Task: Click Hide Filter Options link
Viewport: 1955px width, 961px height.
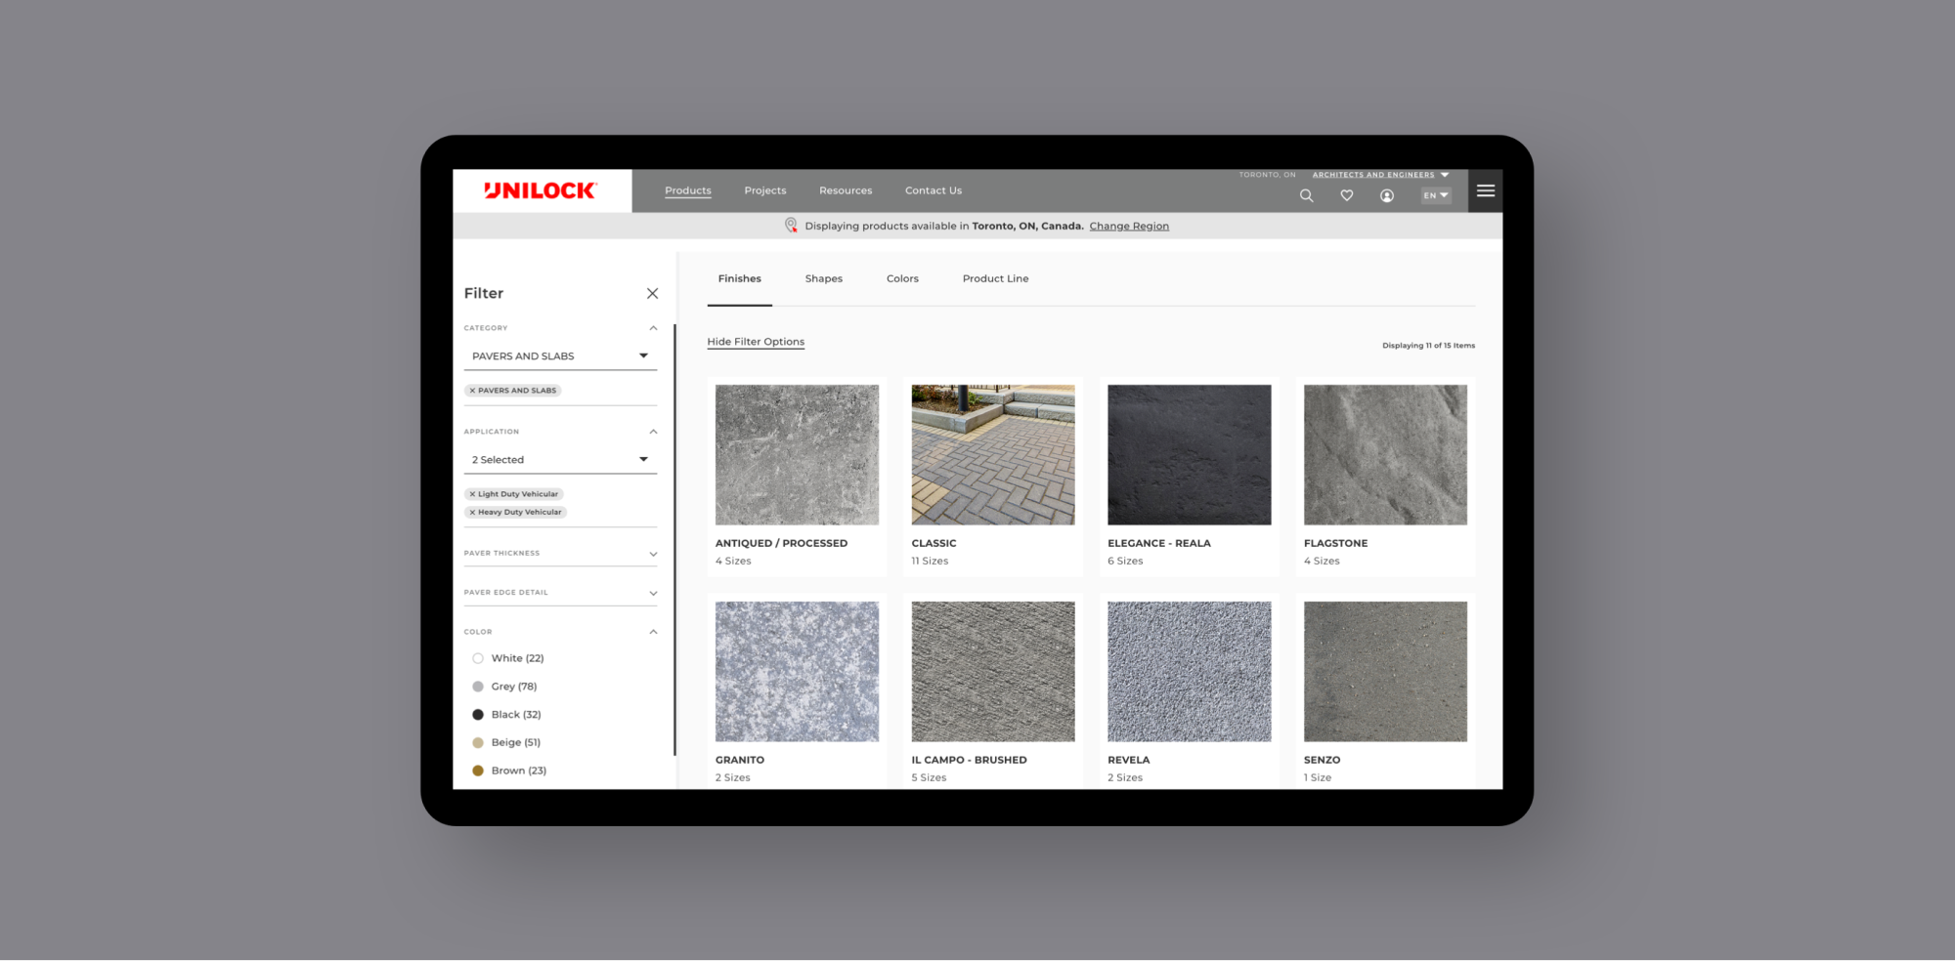Action: pos(756,342)
